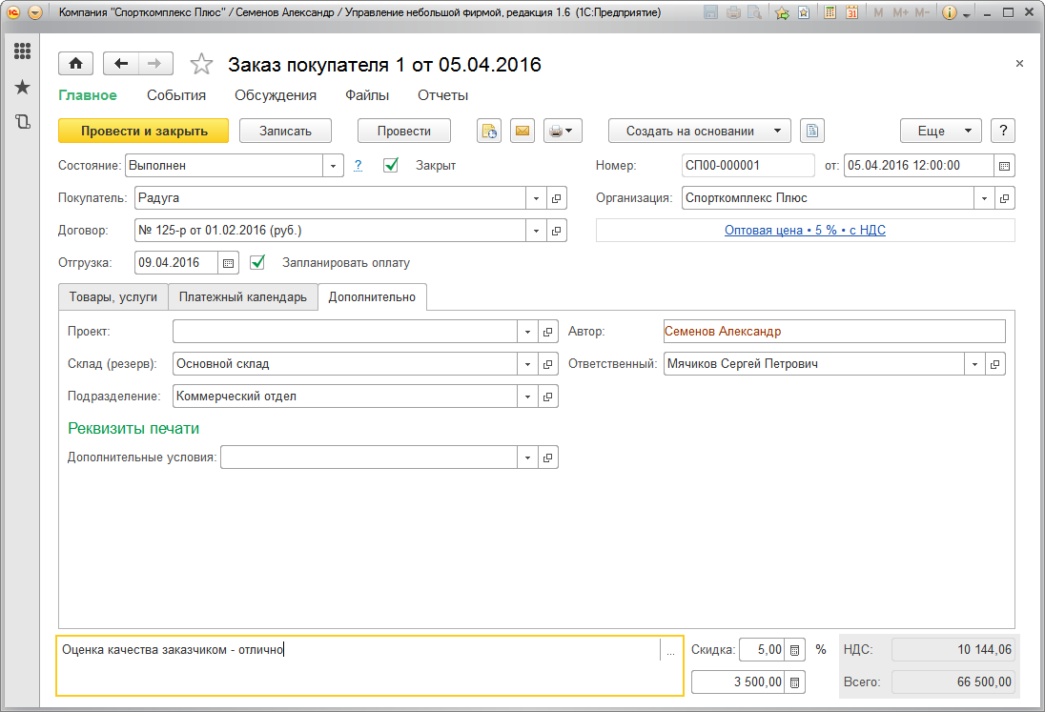The width and height of the screenshot is (1045, 712).
Task: Click the envelope send email icon
Action: click(x=522, y=132)
